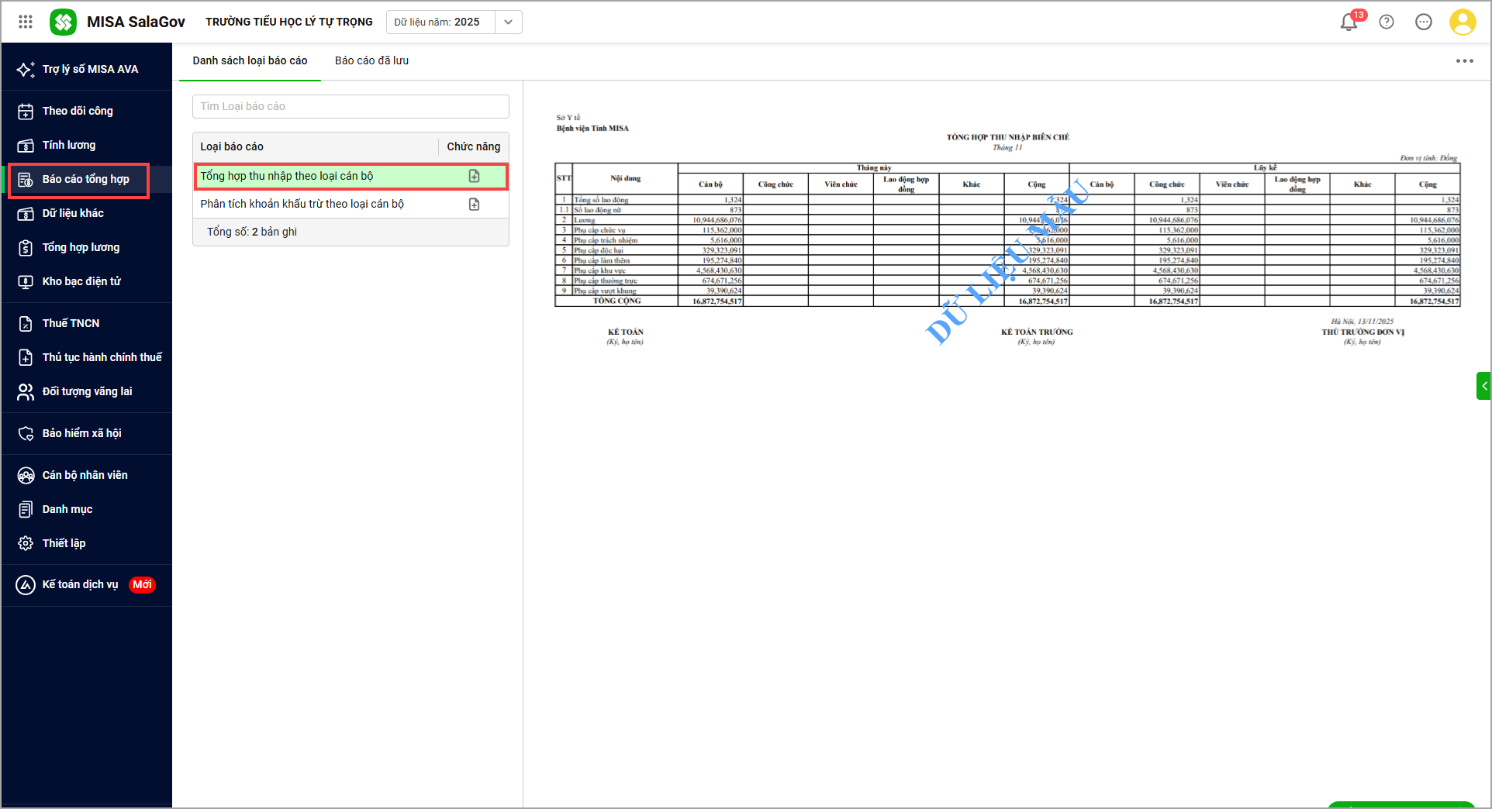
Task: Expand the green side panel arrow
Action: [1483, 385]
